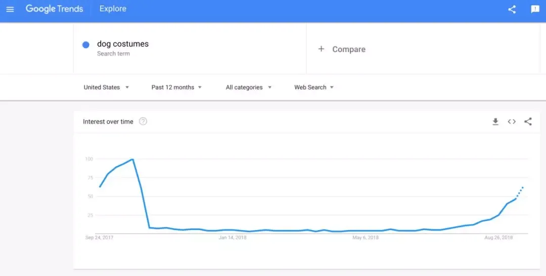546x276 pixels.
Task: Open the hamburger main menu
Action: pyautogui.click(x=10, y=10)
